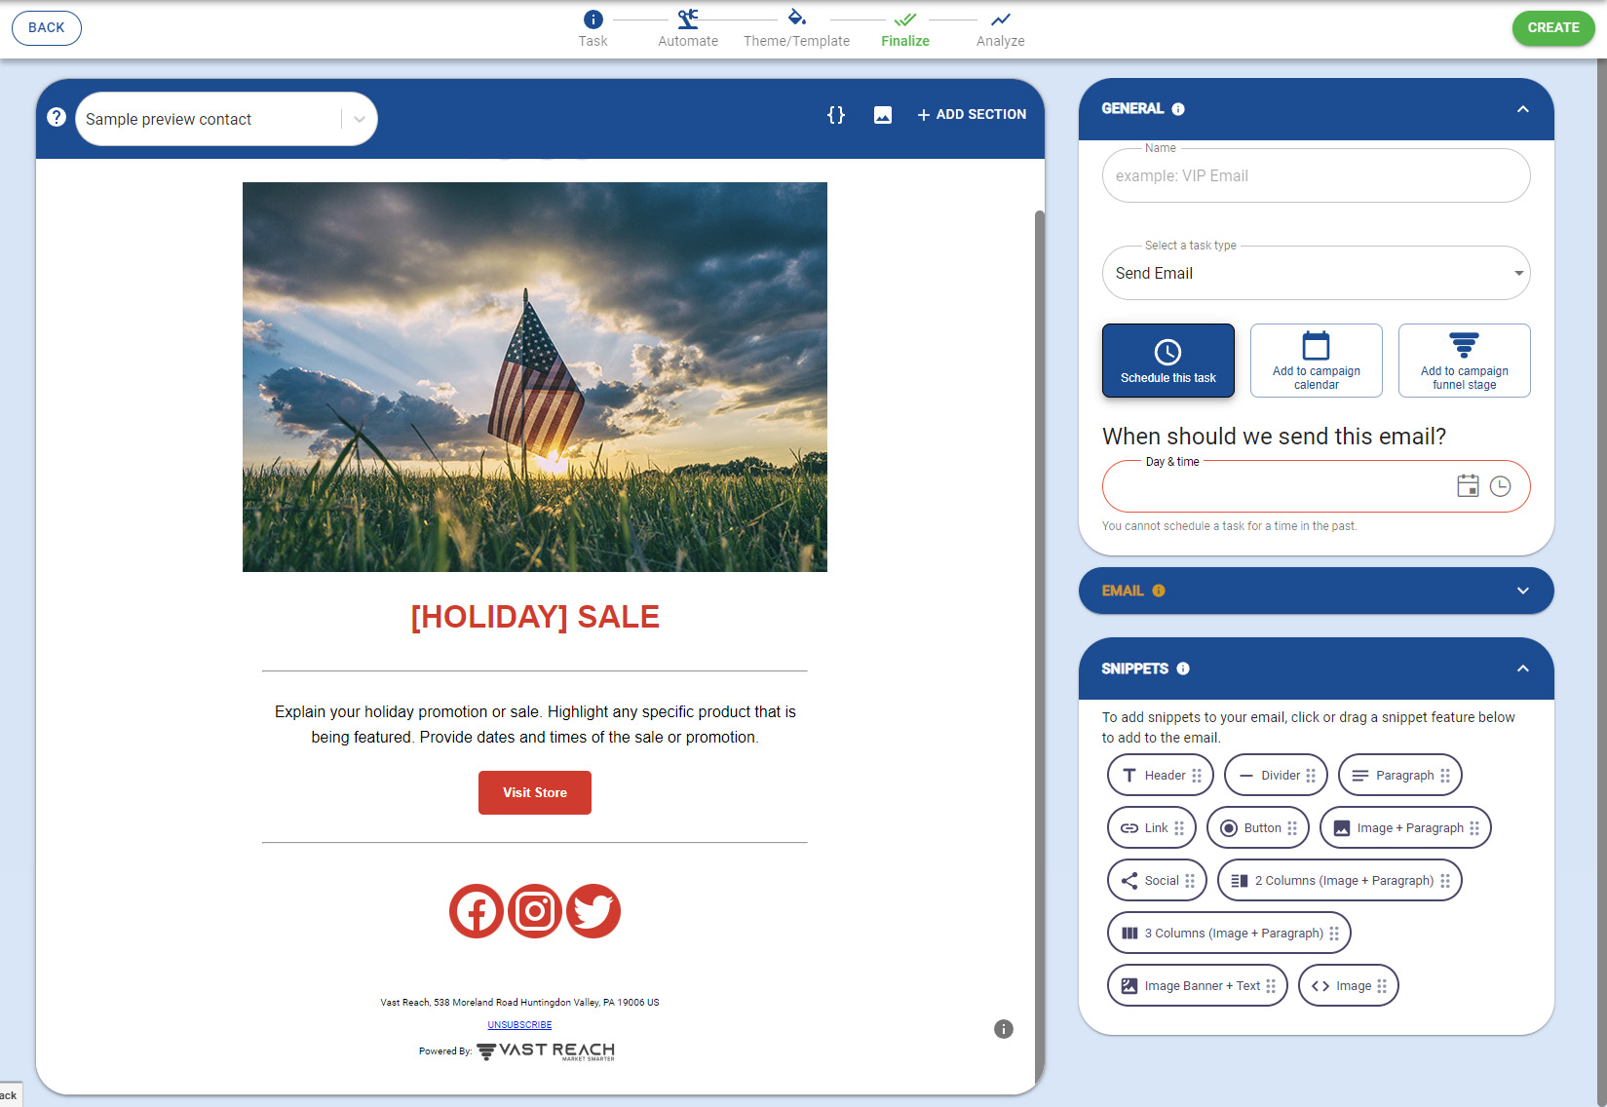
Task: Click the Visit Store button in preview
Action: (x=535, y=792)
